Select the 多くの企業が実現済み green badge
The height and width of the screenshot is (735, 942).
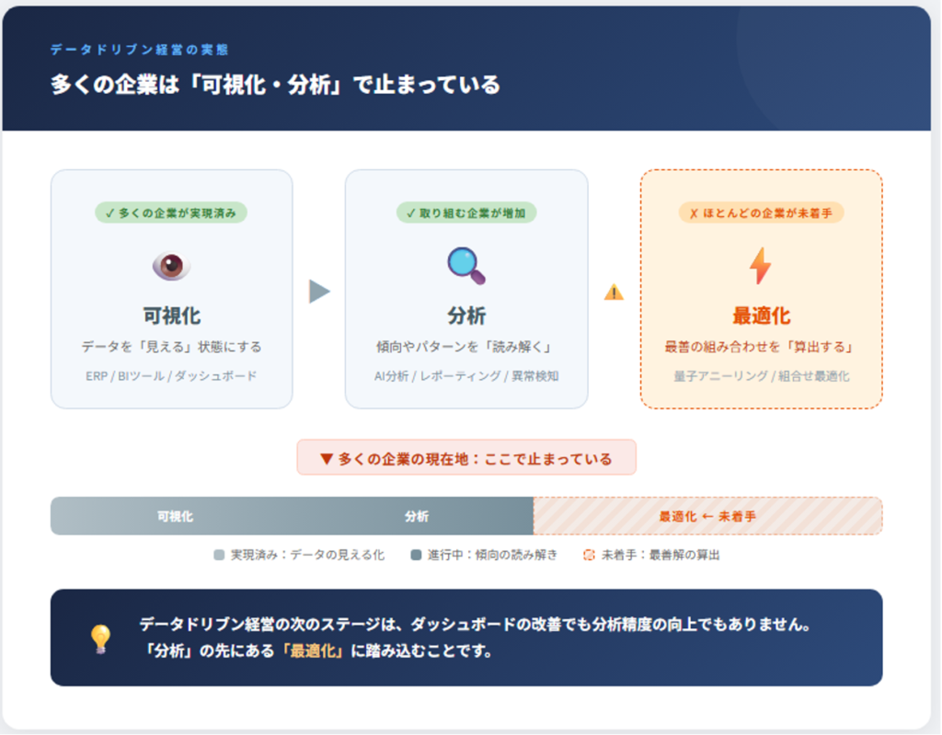point(171,212)
